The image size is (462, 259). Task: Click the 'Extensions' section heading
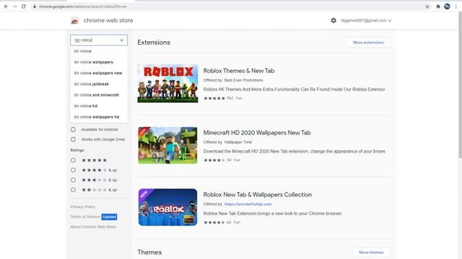point(154,42)
